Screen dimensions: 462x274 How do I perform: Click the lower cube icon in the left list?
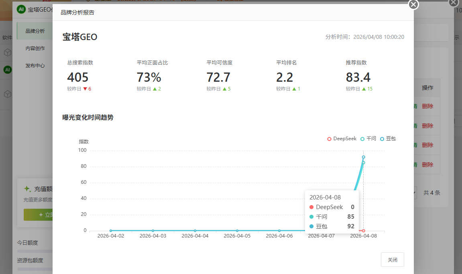(7, 94)
